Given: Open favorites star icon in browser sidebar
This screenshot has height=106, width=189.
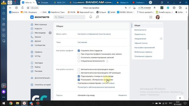Looking at the screenshot, I should click(4, 19).
